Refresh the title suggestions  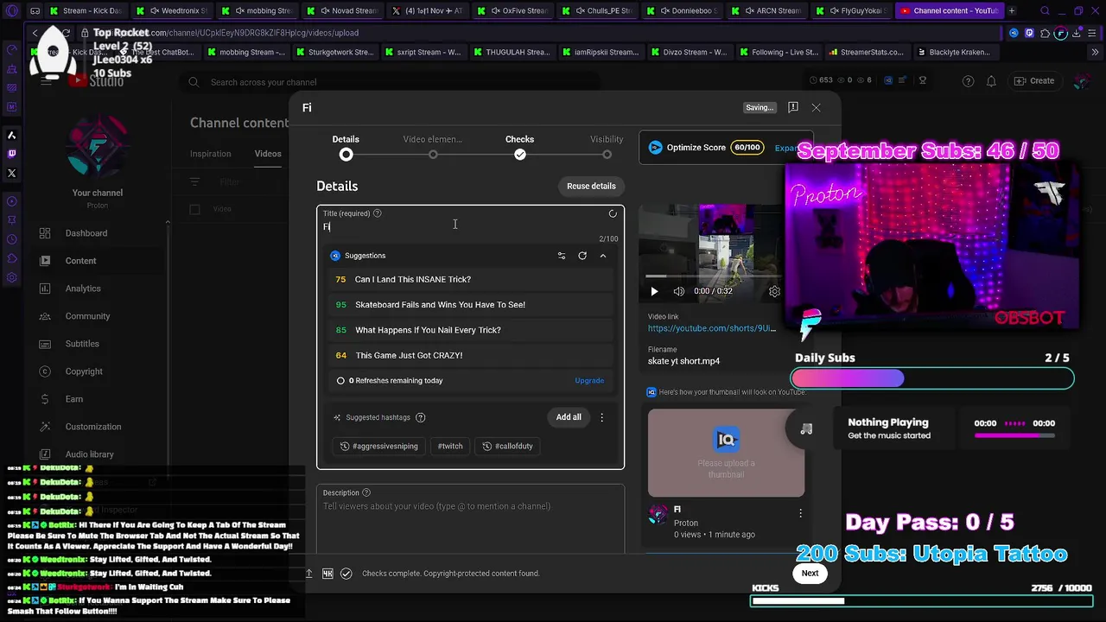[x=582, y=256]
